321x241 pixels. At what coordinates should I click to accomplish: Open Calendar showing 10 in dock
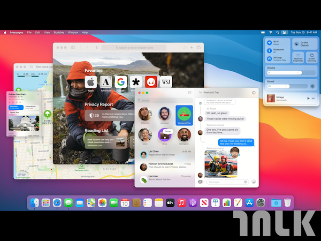(x=125, y=202)
